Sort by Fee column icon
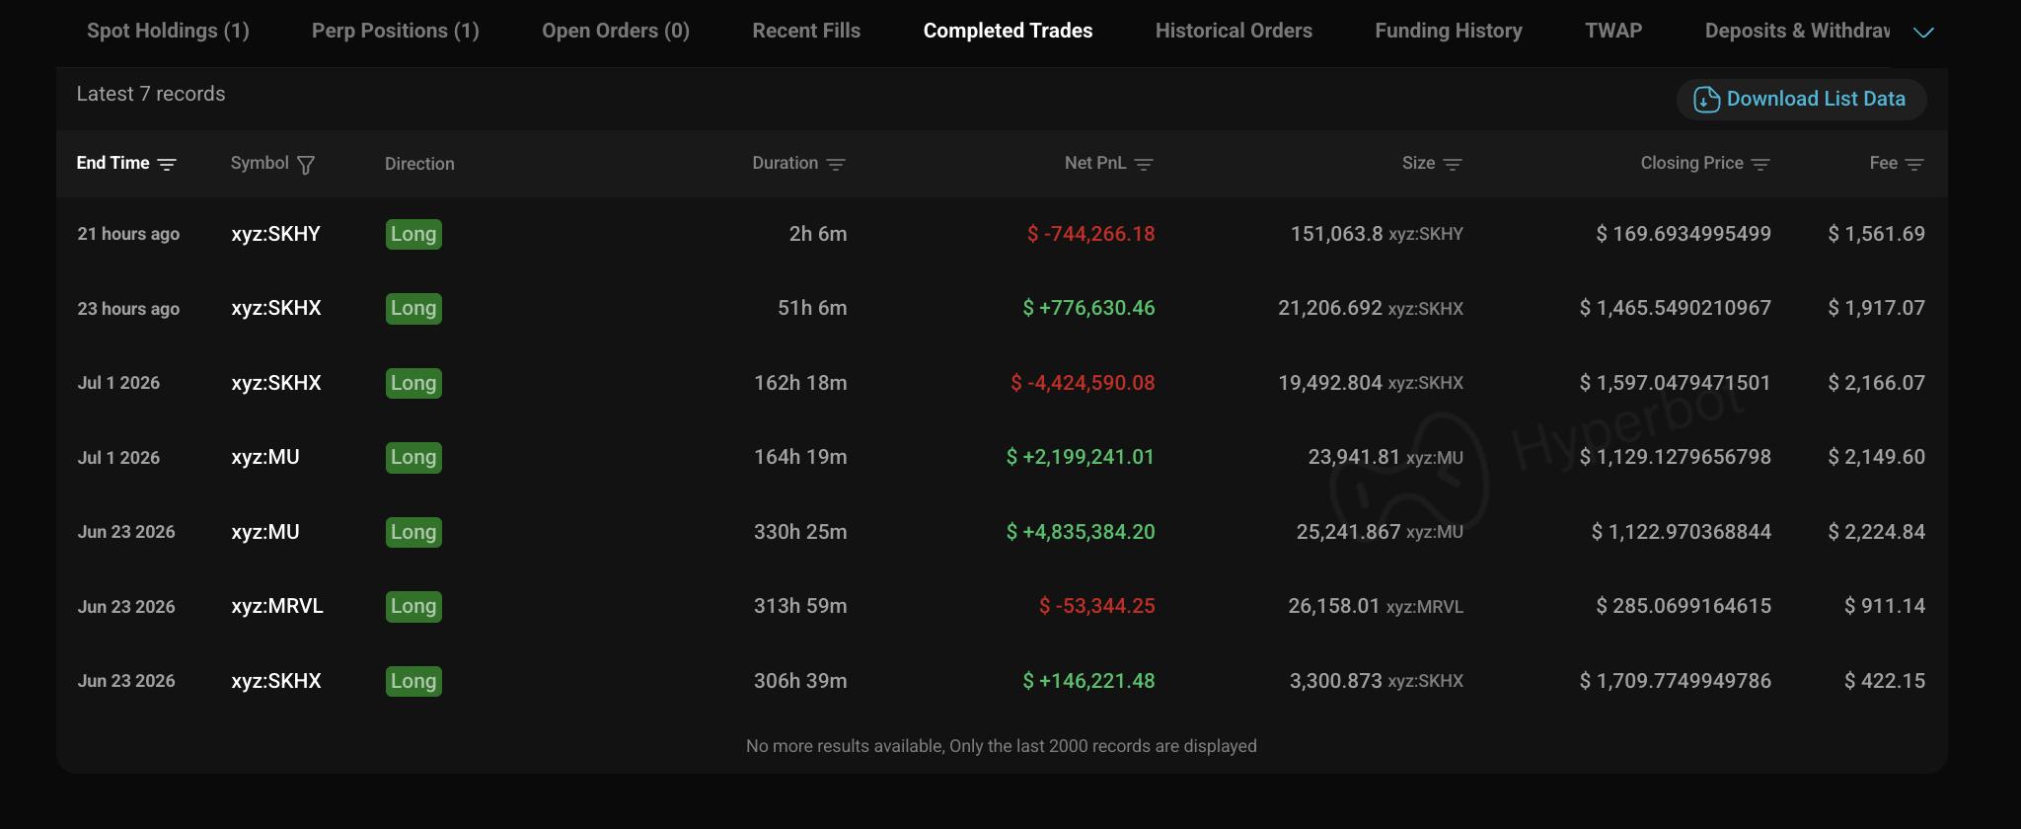 (1914, 164)
